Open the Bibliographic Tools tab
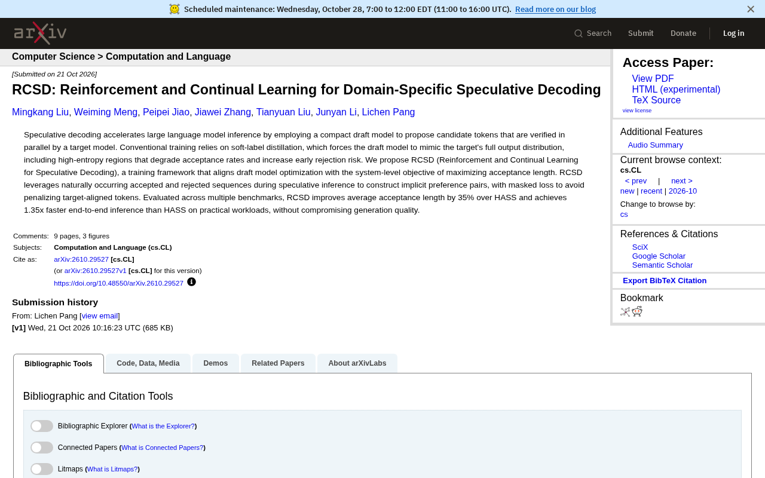This screenshot has height=478, width=765. click(59, 364)
